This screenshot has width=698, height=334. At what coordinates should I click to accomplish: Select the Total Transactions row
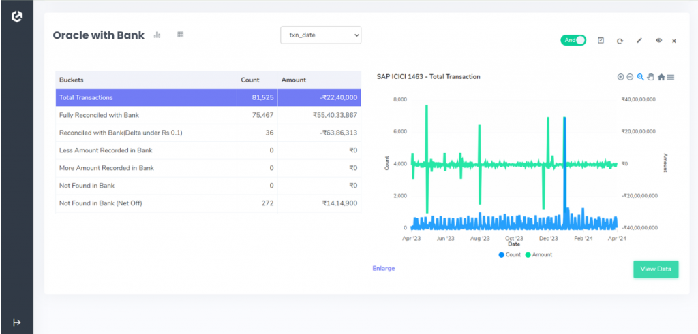(x=209, y=97)
